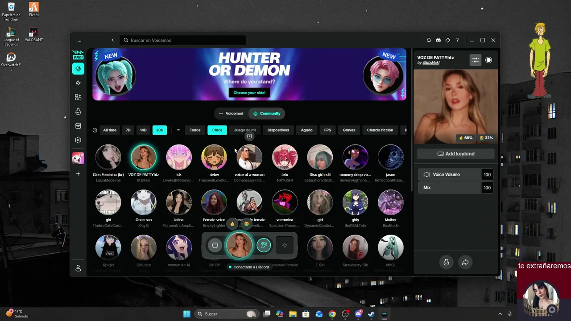This screenshot has height=321, width=571.
Task: Open the Windows Start menu
Action: [x=187, y=314]
